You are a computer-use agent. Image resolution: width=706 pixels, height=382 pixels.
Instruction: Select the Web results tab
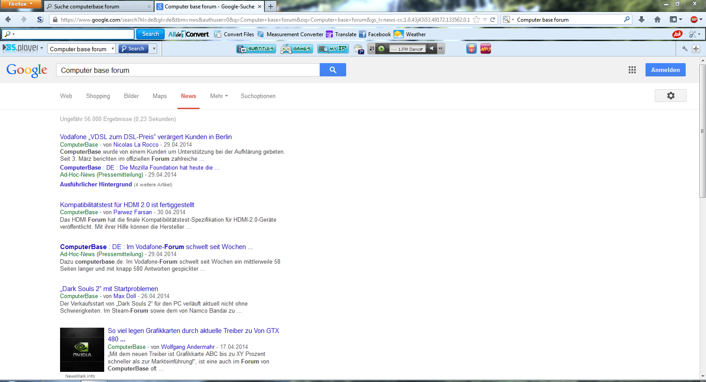tap(66, 96)
